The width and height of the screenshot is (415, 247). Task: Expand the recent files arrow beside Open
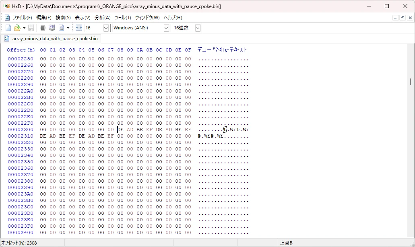[24, 28]
